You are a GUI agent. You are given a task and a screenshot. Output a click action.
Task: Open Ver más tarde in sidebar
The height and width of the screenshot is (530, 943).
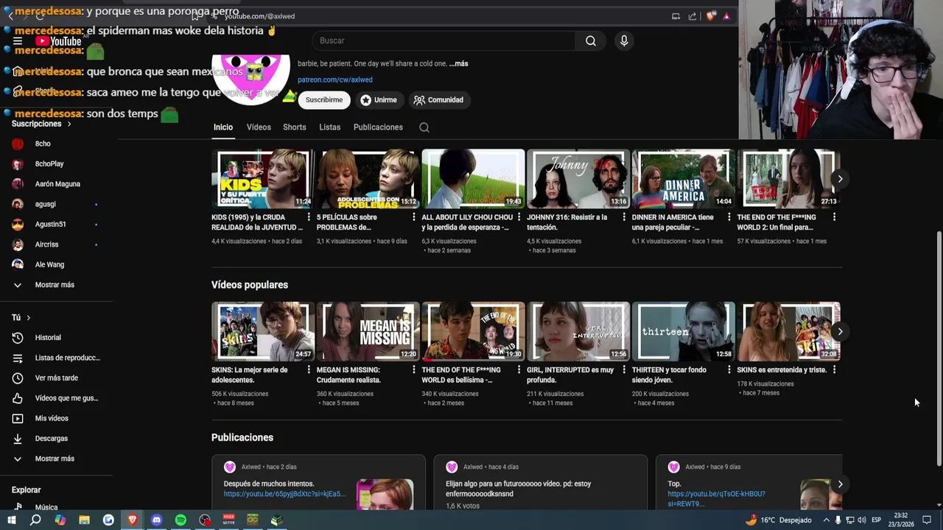[x=57, y=378]
